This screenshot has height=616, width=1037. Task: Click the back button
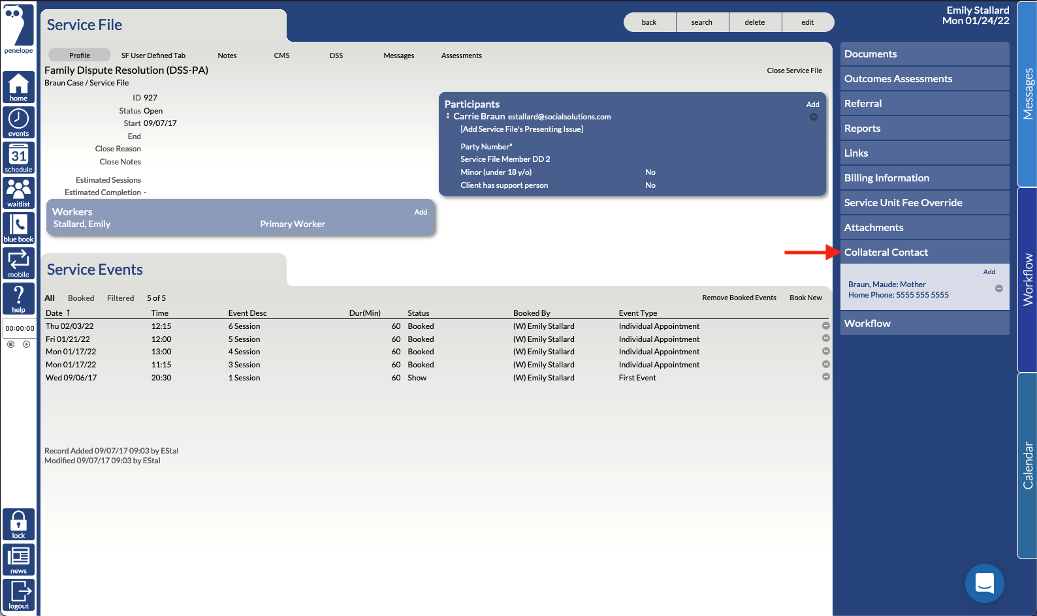click(x=649, y=22)
